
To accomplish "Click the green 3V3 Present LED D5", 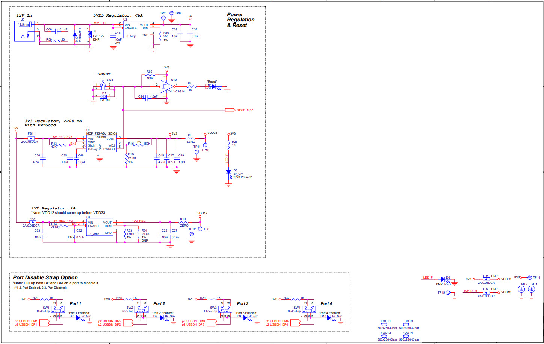I will pyautogui.click(x=229, y=172).
